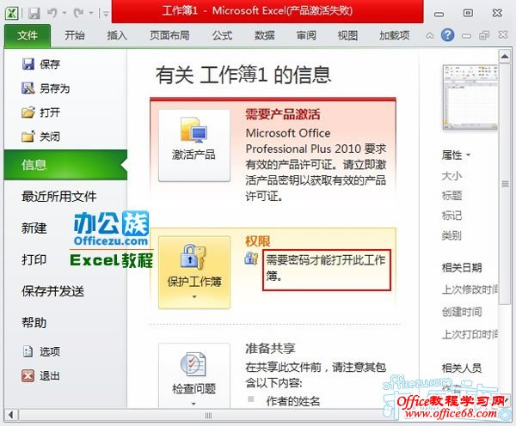This screenshot has height=426, width=516.
Task: Click the 关闭 folder icon
Action: pyautogui.click(x=28, y=136)
